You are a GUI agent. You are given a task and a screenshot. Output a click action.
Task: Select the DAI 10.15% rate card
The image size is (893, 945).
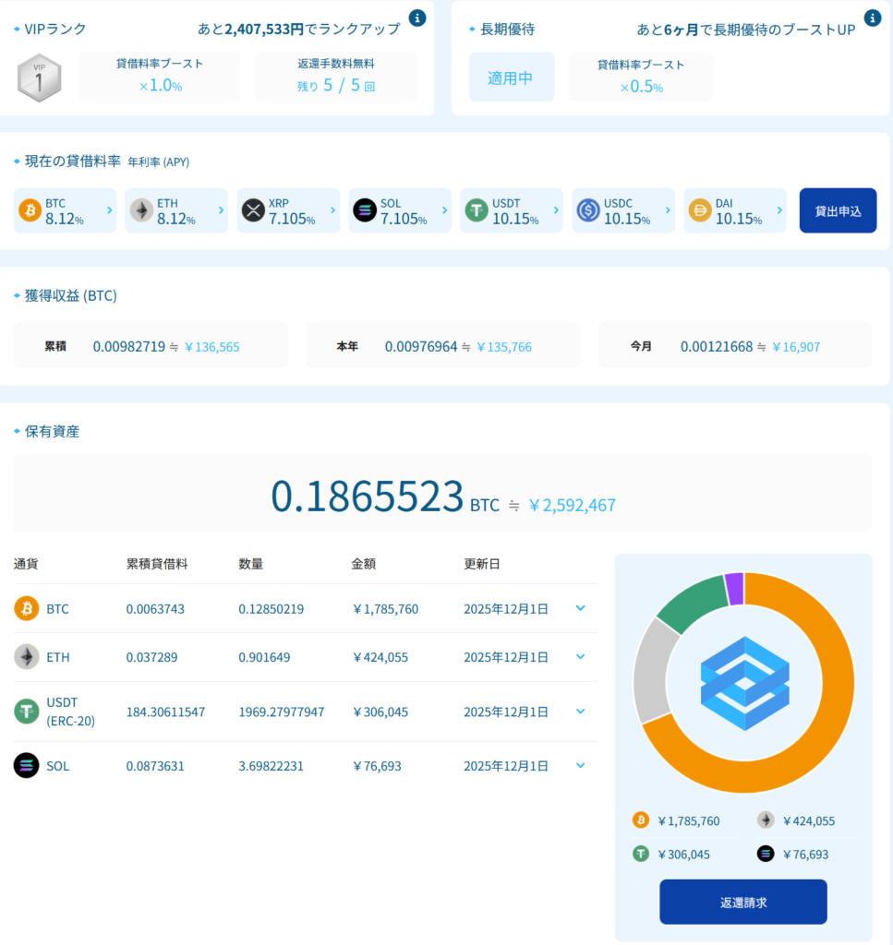tap(734, 210)
